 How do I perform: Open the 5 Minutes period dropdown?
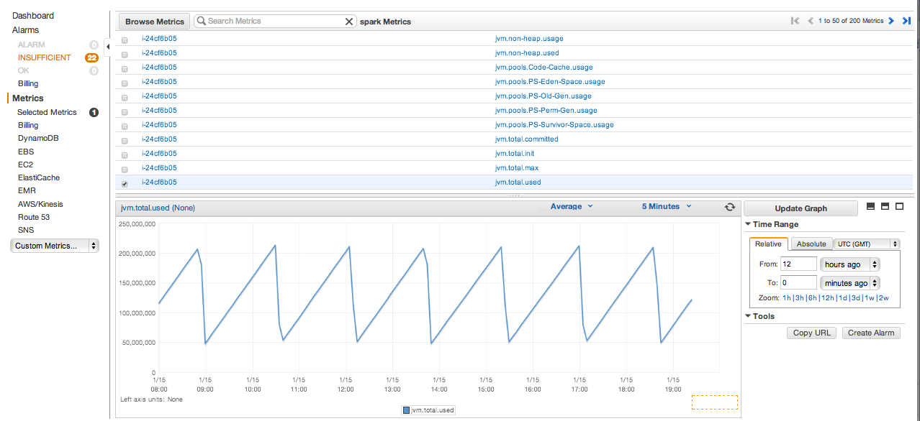667,207
